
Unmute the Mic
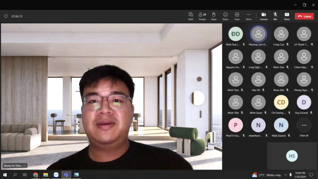click(x=275, y=16)
